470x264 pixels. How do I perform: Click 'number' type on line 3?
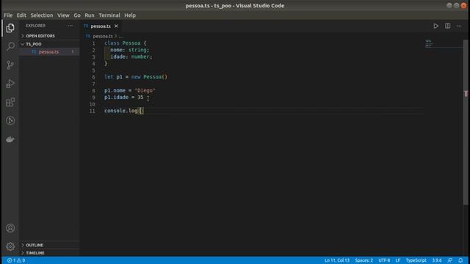pos(140,56)
